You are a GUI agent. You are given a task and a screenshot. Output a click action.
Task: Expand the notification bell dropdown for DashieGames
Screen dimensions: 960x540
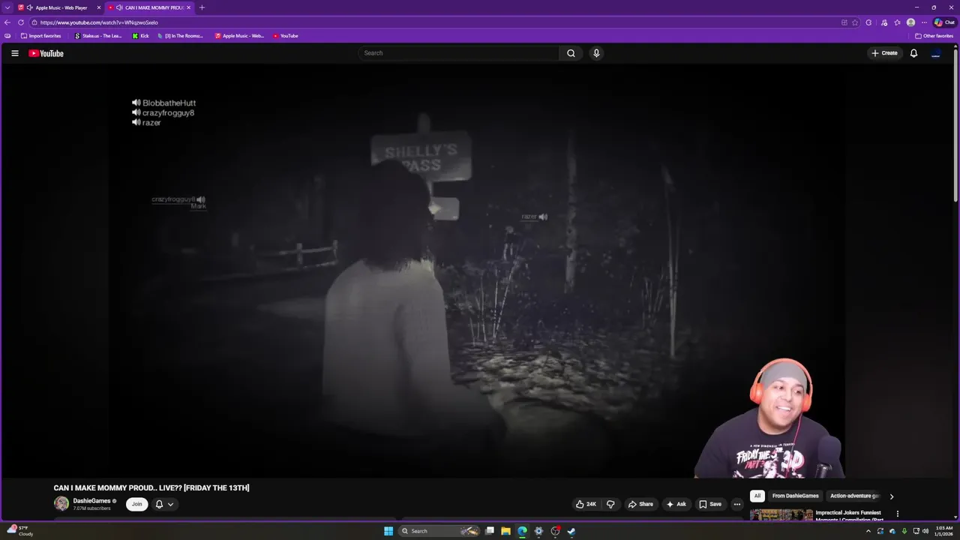[164, 504]
